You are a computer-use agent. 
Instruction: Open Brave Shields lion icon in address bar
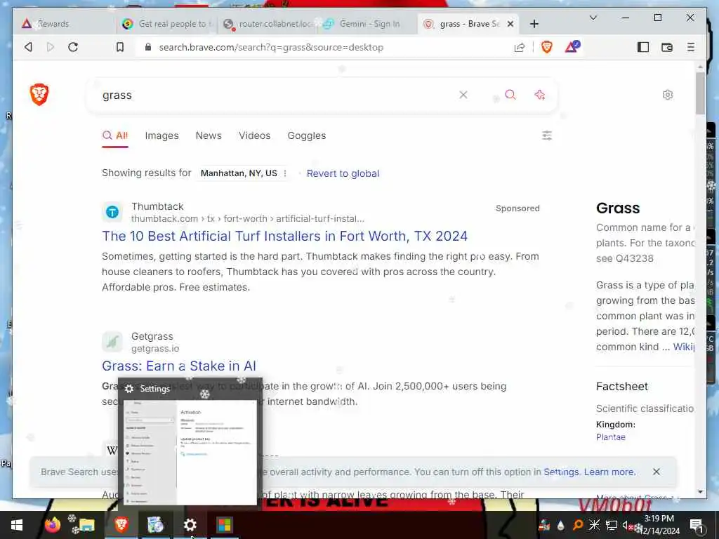(546, 47)
